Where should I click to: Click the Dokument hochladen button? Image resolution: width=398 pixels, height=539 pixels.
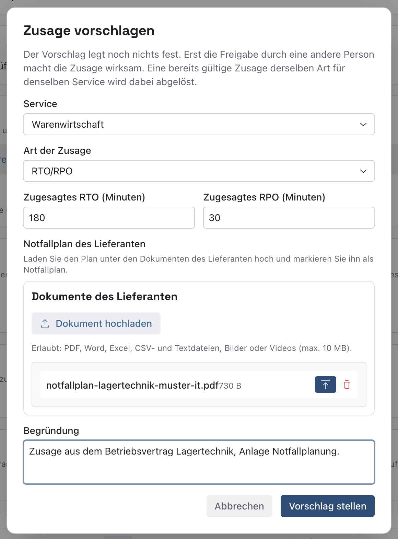pyautogui.click(x=96, y=323)
